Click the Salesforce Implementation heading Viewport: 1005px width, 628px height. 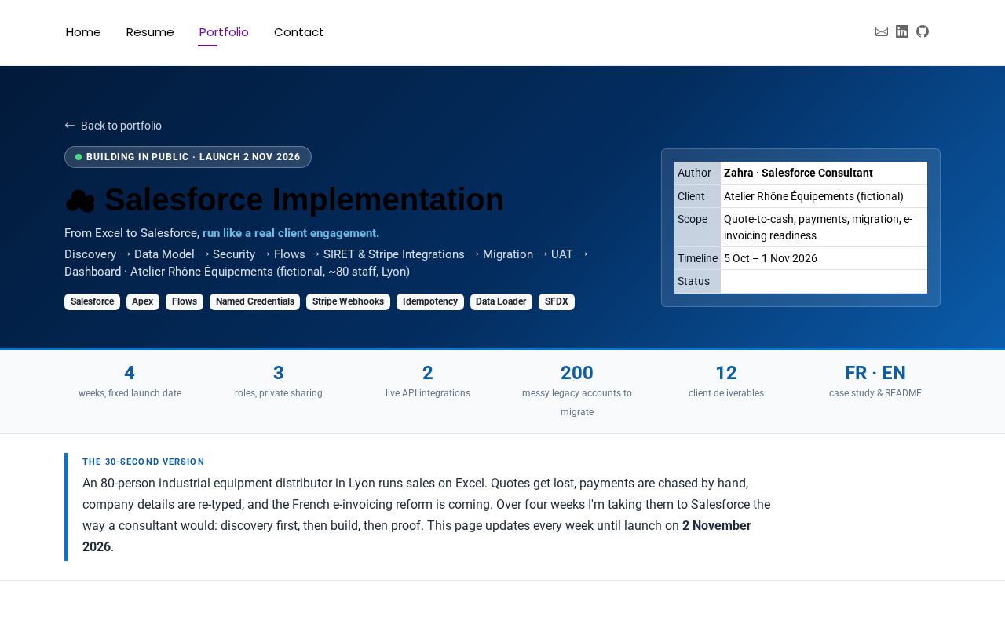coord(284,200)
